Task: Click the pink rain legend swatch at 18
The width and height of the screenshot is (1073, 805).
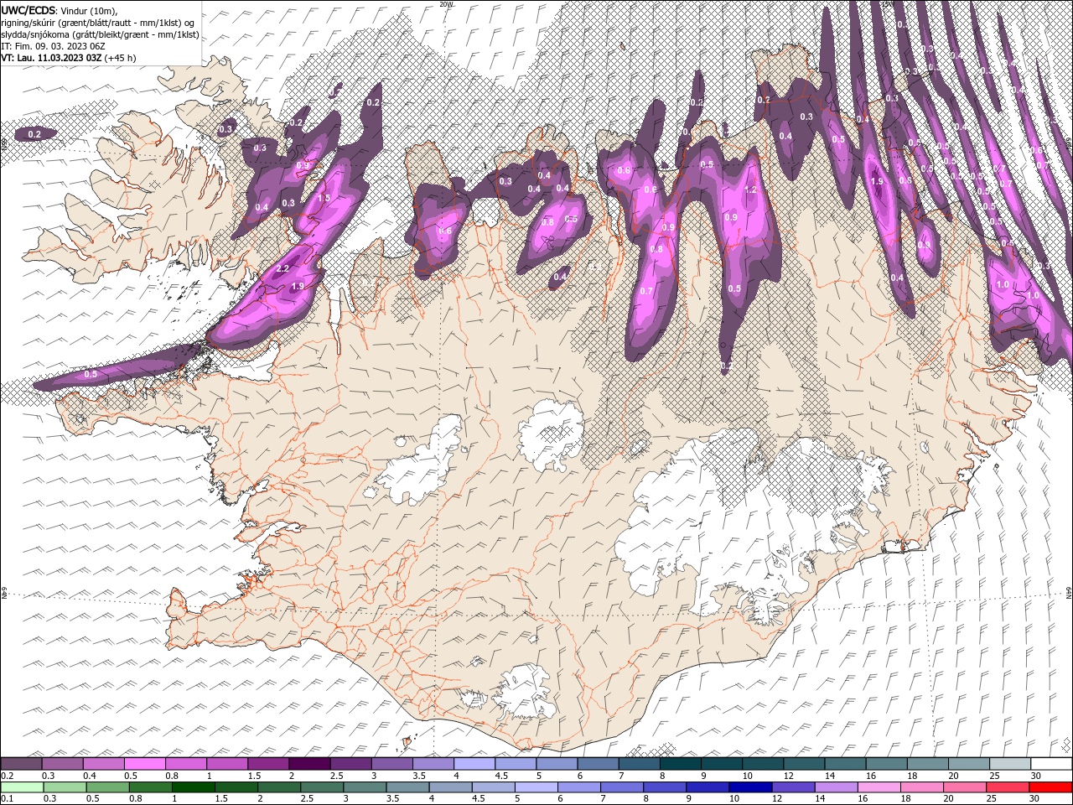Action: tap(922, 787)
